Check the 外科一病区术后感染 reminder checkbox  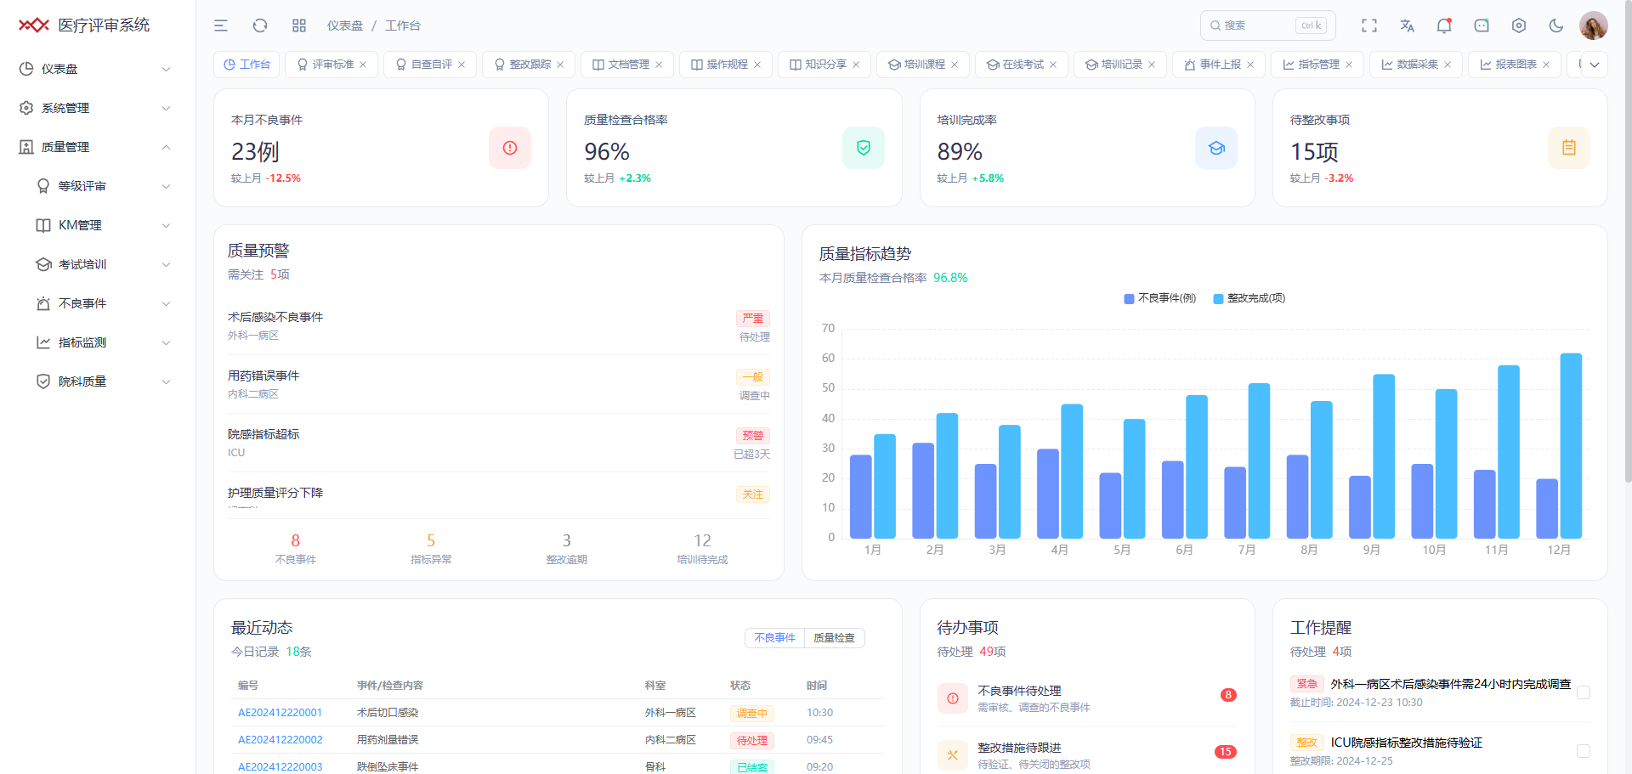(1584, 692)
